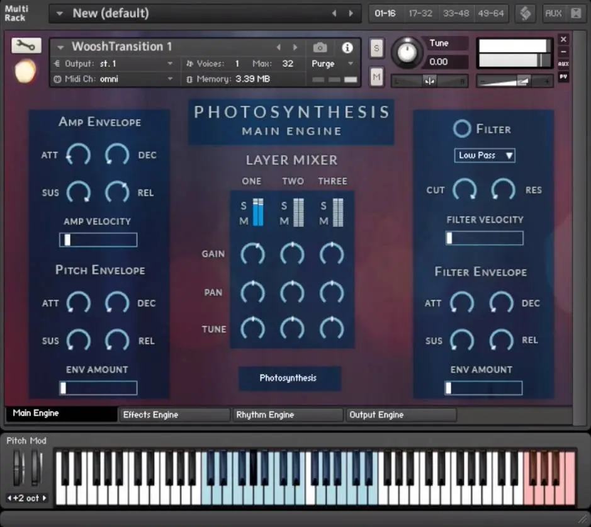Mute layer THREE in Layer Mixer
The image size is (591, 527).
[x=324, y=221]
